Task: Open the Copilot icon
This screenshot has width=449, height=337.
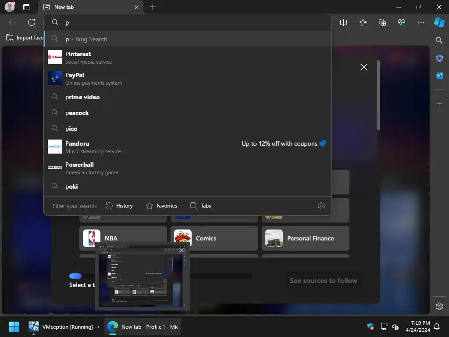Action: point(439,22)
